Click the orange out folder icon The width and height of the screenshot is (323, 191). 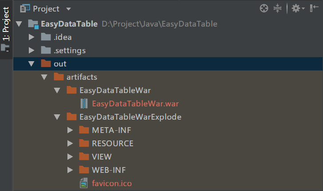point(46,64)
